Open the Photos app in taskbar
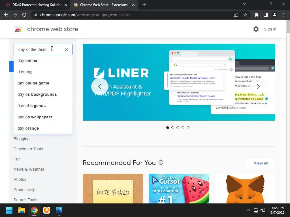This screenshot has width=290, height=217. [x=59, y=210]
